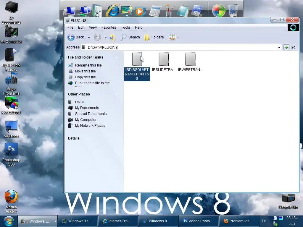Switch to Adobe Photo... taskbar button
This screenshot has width=303, height=227.
point(199,221)
